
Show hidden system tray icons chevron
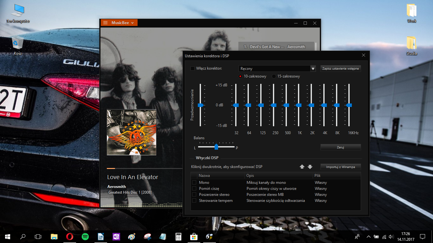(x=368, y=236)
